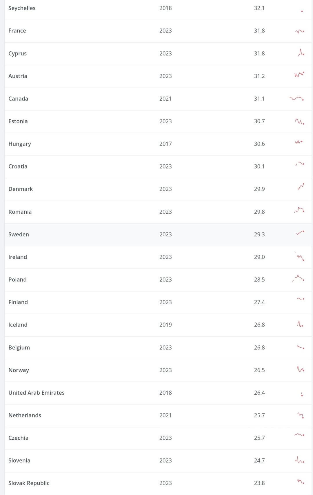This screenshot has height=495, width=313.
Task: Click Croatia's 30.1 value cell
Action: (x=259, y=166)
